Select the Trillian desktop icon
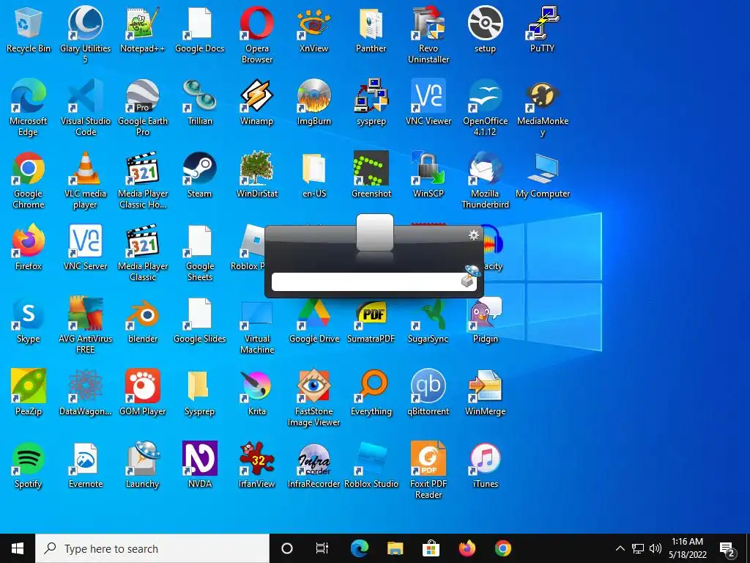 point(199,103)
